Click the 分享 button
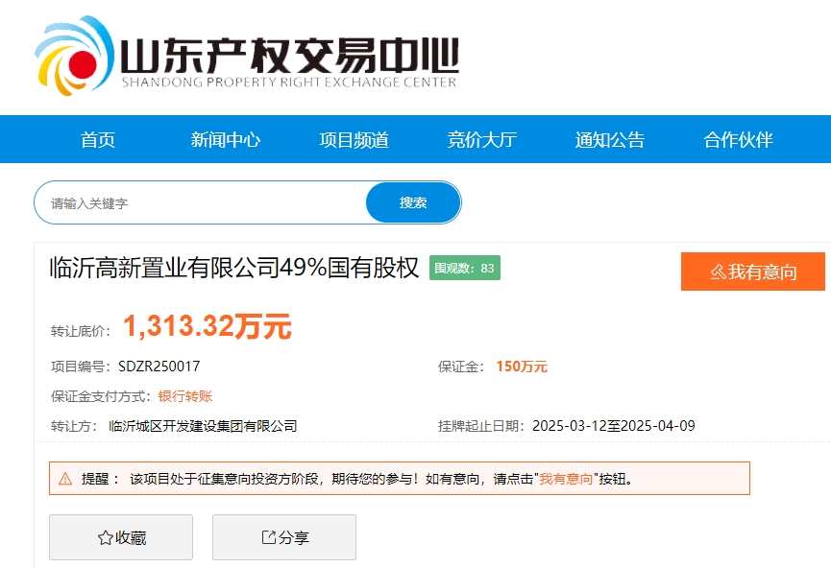The width and height of the screenshot is (831, 568). coord(284,537)
